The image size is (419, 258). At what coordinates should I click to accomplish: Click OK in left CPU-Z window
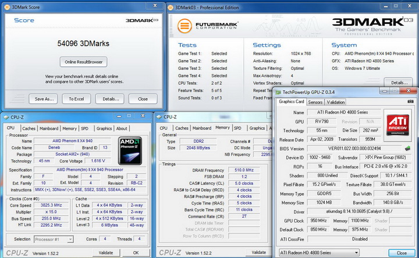pos(136,253)
